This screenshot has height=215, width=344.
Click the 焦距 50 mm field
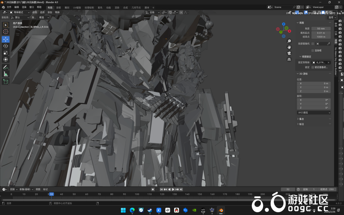tap(321, 29)
